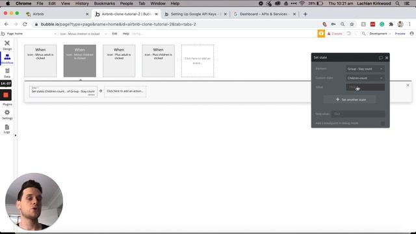Open the Design tab in the sidebar
The image size is (416, 234).
tap(7, 45)
